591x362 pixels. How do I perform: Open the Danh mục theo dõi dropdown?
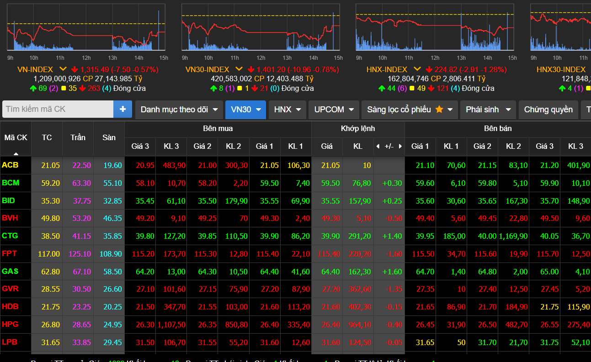[x=179, y=109]
